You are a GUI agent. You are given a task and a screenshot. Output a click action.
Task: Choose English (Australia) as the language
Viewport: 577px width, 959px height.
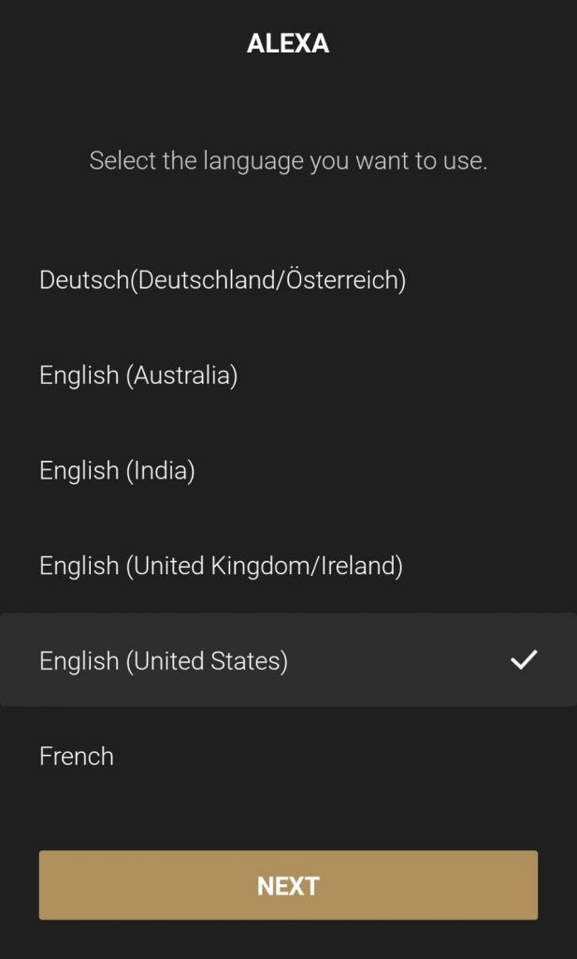point(138,376)
